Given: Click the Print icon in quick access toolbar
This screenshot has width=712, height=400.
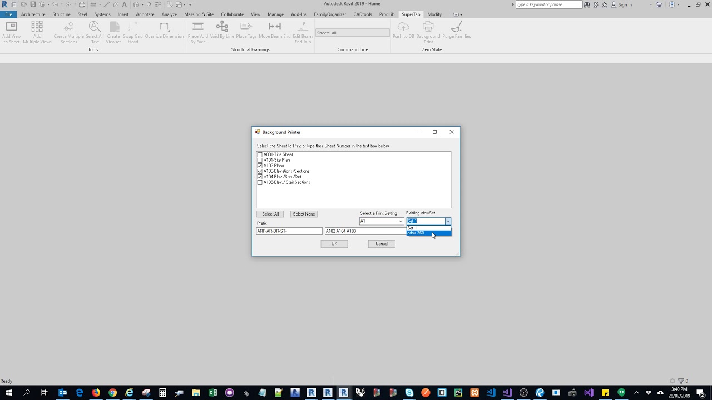Looking at the screenshot, I should point(82,4).
